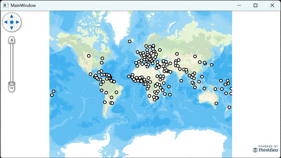Select the marker on the eastern tip of Brazil
Screen dimensions: 281x158
coord(116,92)
